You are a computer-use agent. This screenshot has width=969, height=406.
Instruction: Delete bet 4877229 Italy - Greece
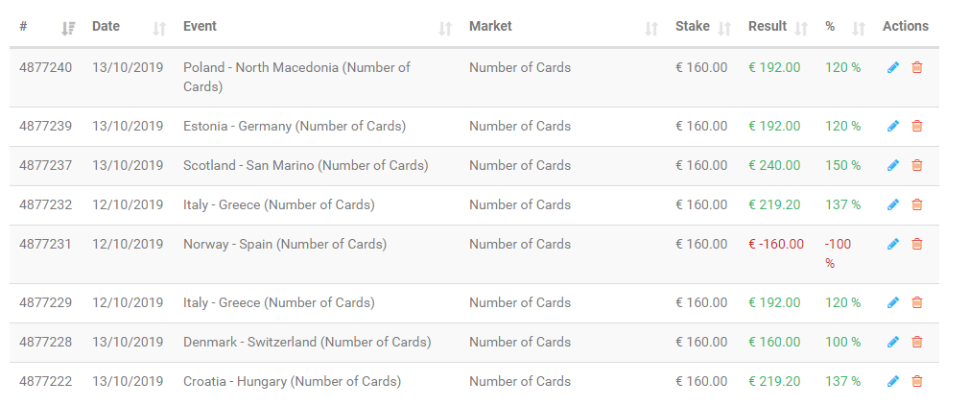[917, 303]
